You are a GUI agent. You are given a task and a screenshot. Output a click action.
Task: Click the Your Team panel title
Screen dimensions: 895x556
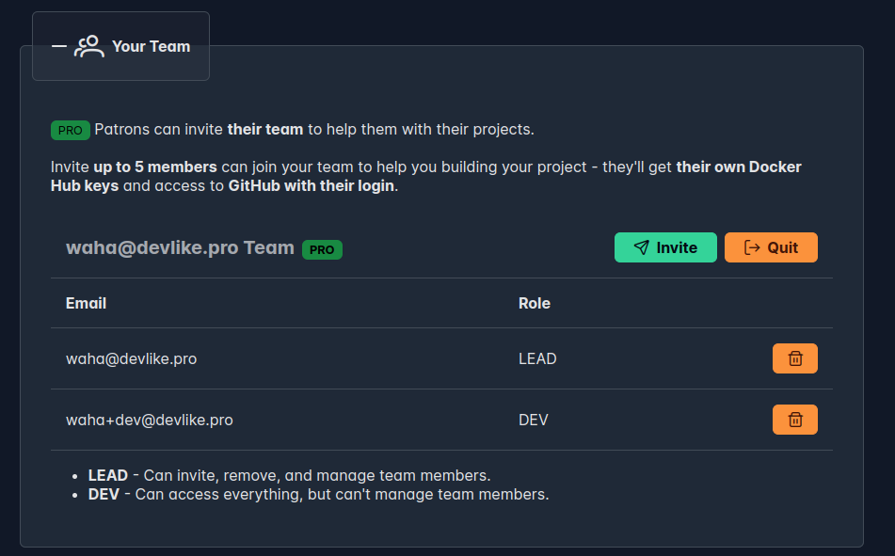(x=152, y=46)
